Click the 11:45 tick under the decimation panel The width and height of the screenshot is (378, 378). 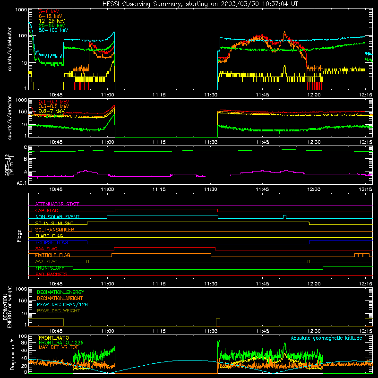[262, 331]
